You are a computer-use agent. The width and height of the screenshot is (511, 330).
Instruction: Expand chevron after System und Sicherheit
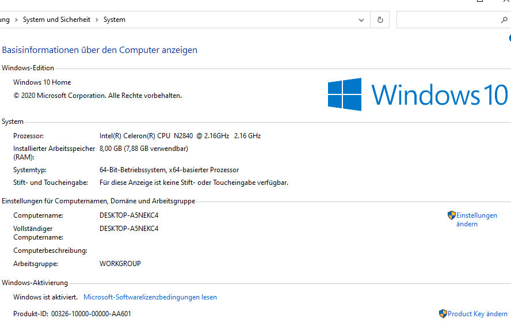pyautogui.click(x=97, y=20)
